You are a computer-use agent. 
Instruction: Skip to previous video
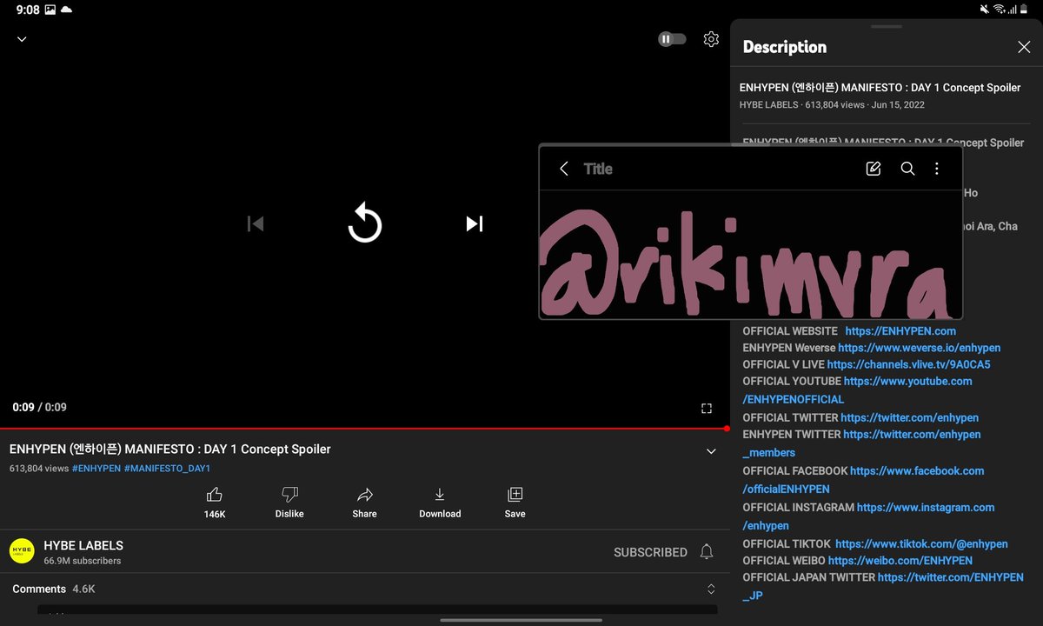click(255, 223)
